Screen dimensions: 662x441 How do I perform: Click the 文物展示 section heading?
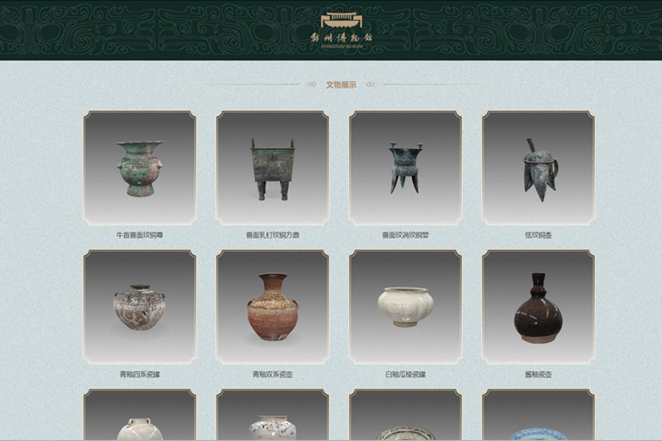tap(341, 84)
